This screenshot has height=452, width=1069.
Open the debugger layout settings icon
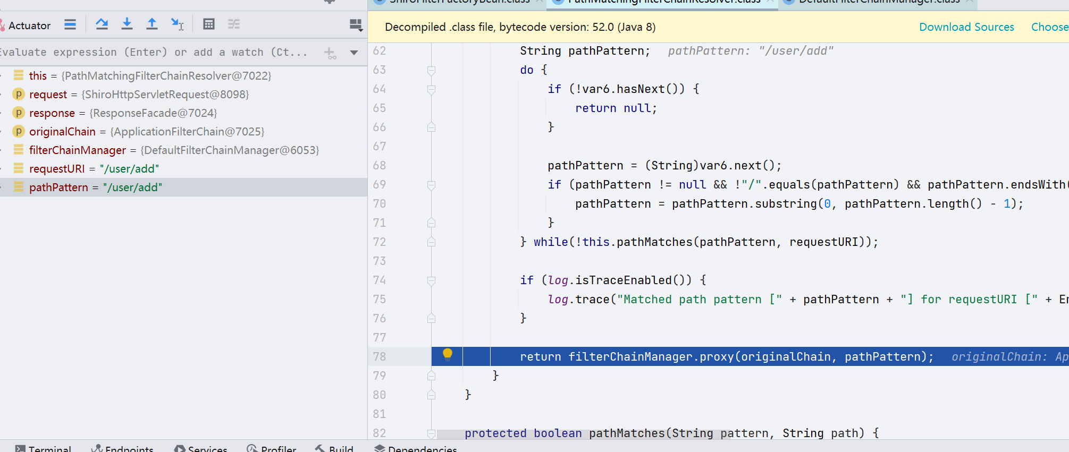point(356,25)
